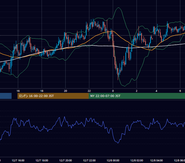Click the 12/7 18:00 date label

pyautogui.click(x=42, y=160)
